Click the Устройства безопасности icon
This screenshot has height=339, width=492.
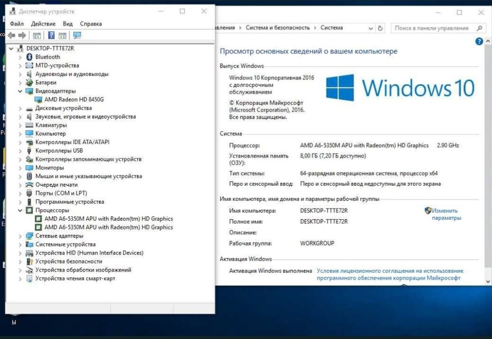coord(29,261)
